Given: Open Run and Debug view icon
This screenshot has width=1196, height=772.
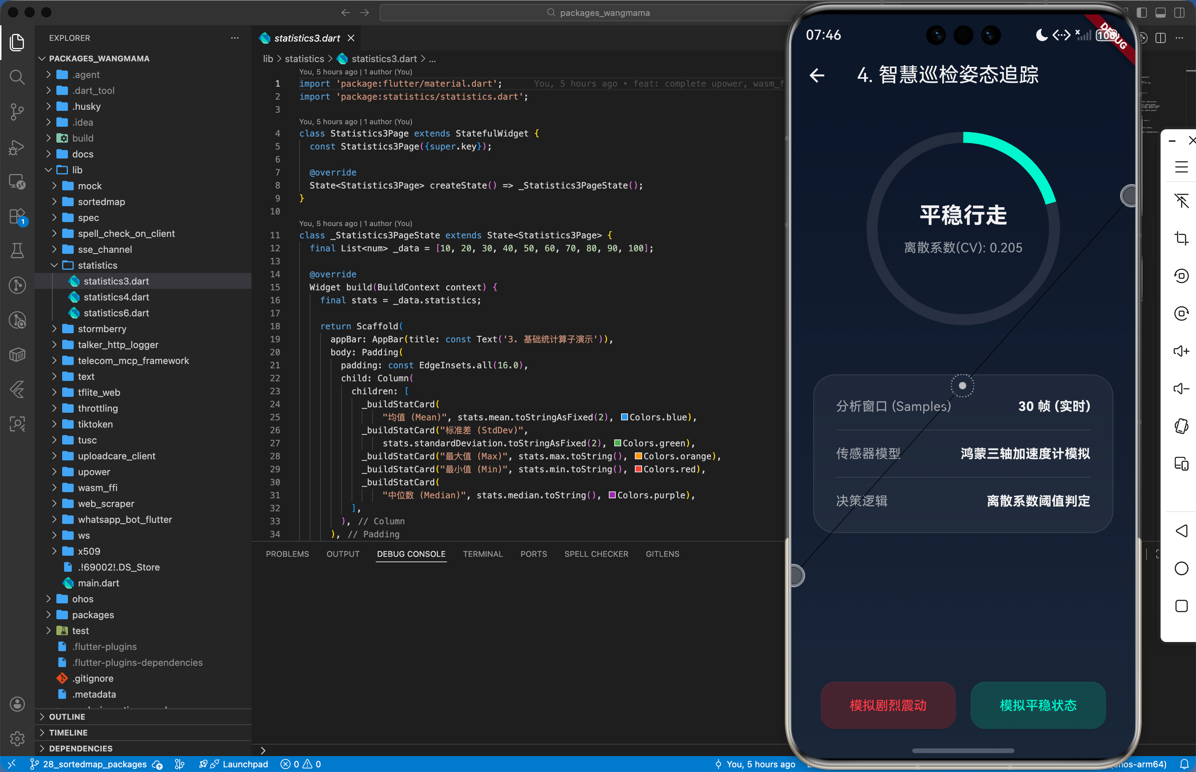Looking at the screenshot, I should pos(17,147).
